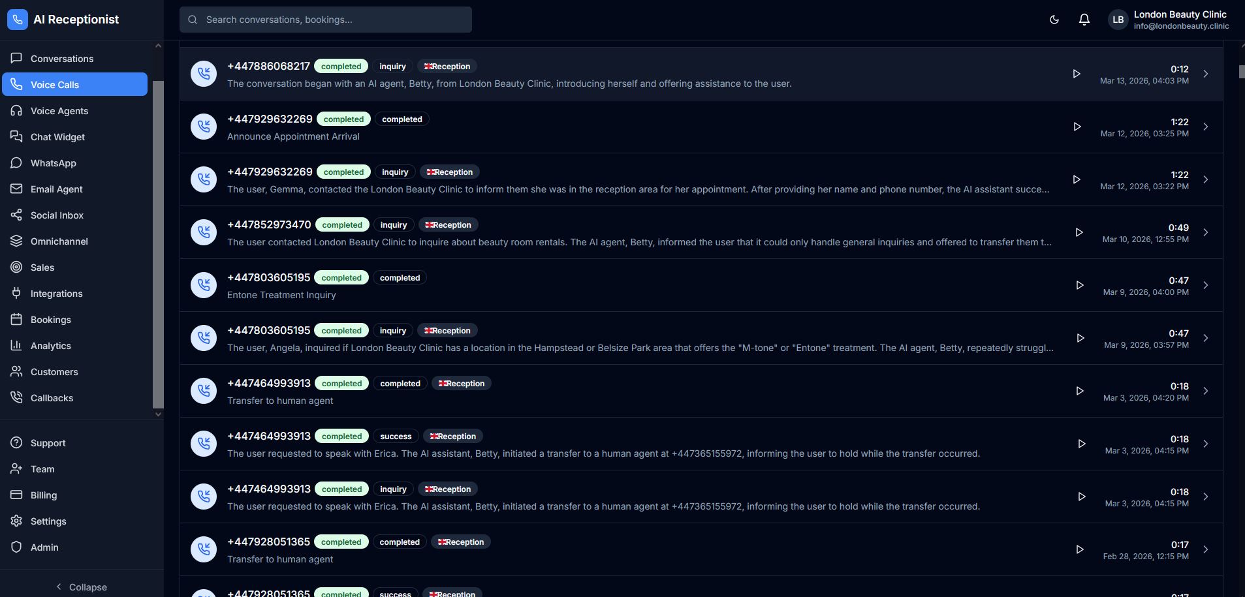
Task: Toggle dark mode moon icon
Action: tap(1054, 20)
